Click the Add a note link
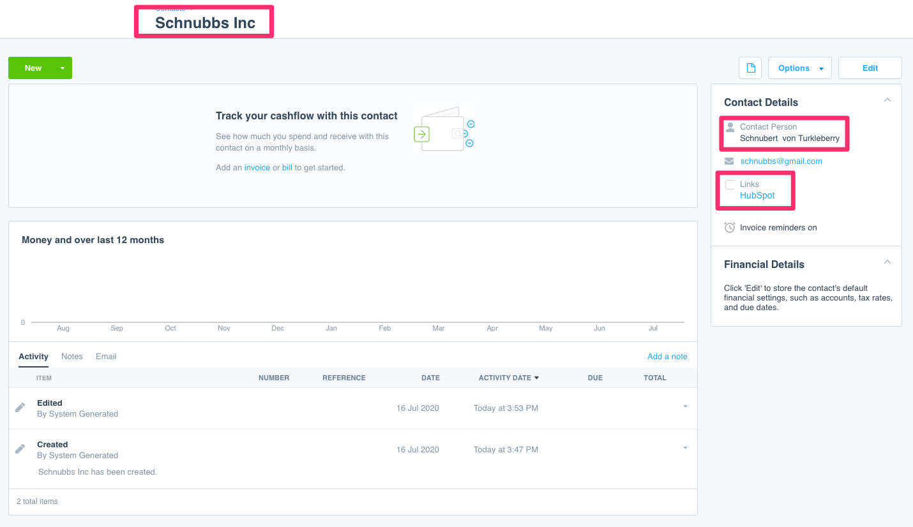This screenshot has width=913, height=527. [x=667, y=356]
